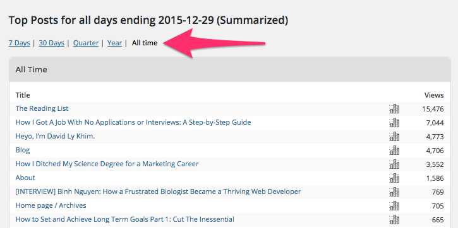458x228 pixels.
Task: Open the Binh Nguyen interview link
Action: [158, 191]
